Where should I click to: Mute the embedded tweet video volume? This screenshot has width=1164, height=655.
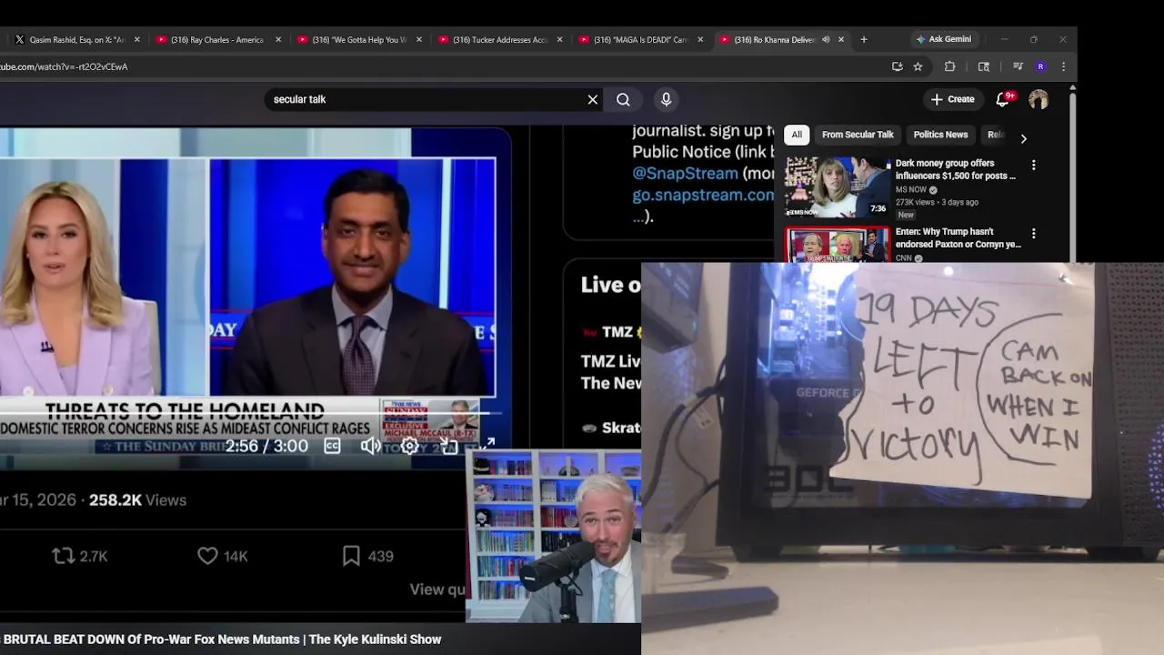(370, 446)
